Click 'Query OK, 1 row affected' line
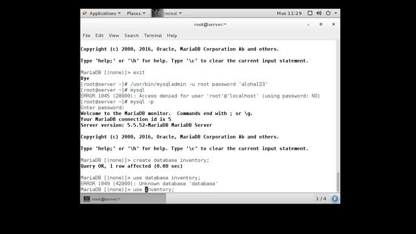The width and height of the screenshot is (416, 234). click(131, 166)
